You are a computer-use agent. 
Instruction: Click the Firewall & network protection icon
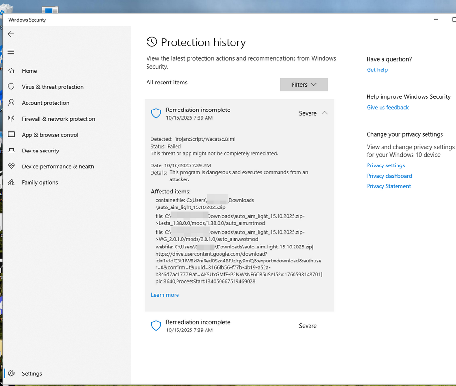click(x=11, y=119)
